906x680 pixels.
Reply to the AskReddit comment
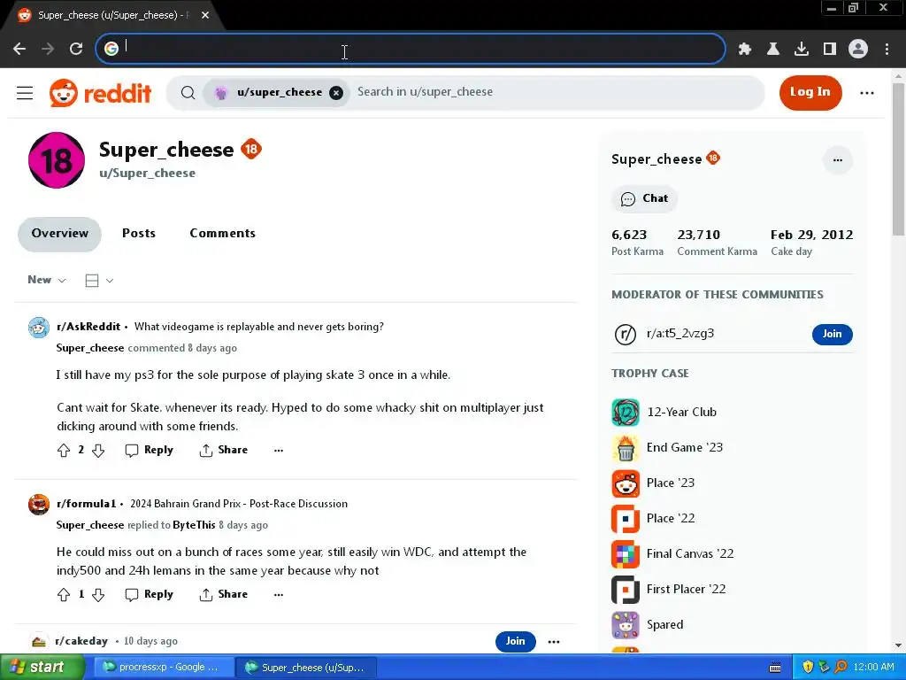tap(149, 451)
